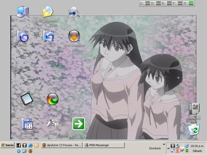The height and width of the screenshot is (155, 207).
Task: Open the WWW Downloads shortcut
Action: (x=74, y=36)
